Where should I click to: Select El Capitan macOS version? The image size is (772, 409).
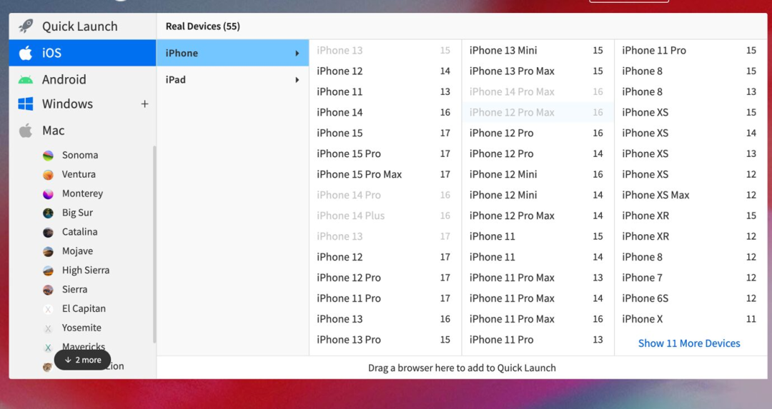click(x=84, y=308)
